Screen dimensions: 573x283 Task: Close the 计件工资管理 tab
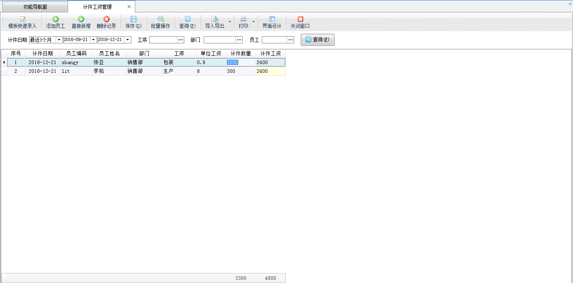129,7
